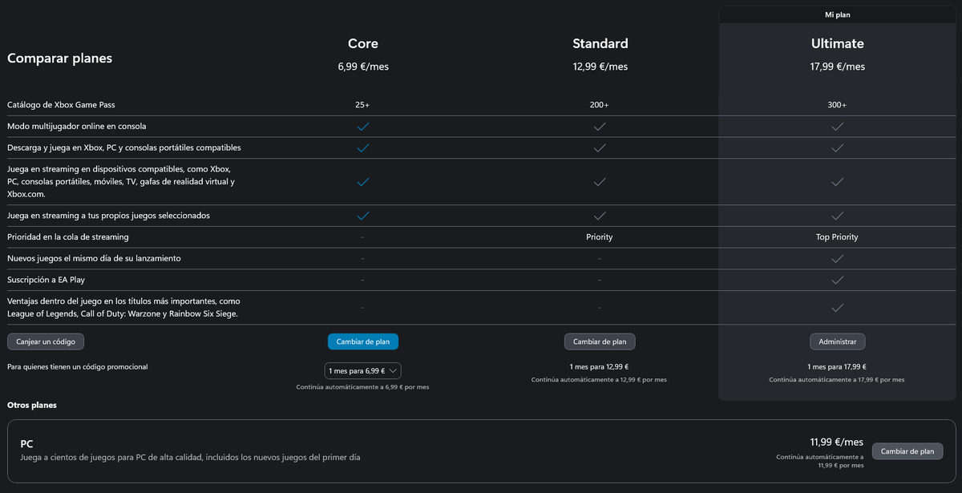Click Ultimate checkmark for Ventajas dentro del juego
962x493 pixels.
tap(837, 308)
